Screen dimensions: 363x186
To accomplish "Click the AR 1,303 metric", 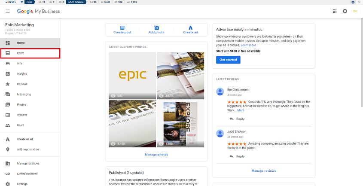I will [x=132, y=2].
